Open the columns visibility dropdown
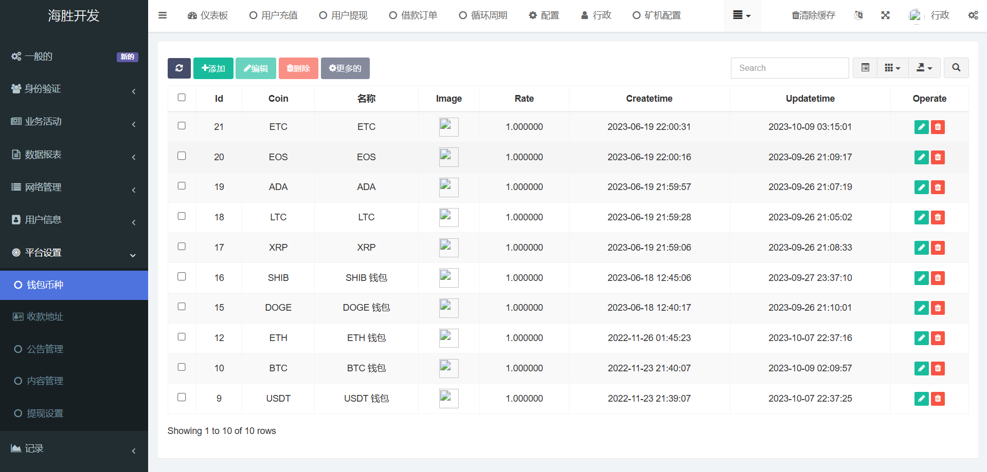 pyautogui.click(x=892, y=68)
